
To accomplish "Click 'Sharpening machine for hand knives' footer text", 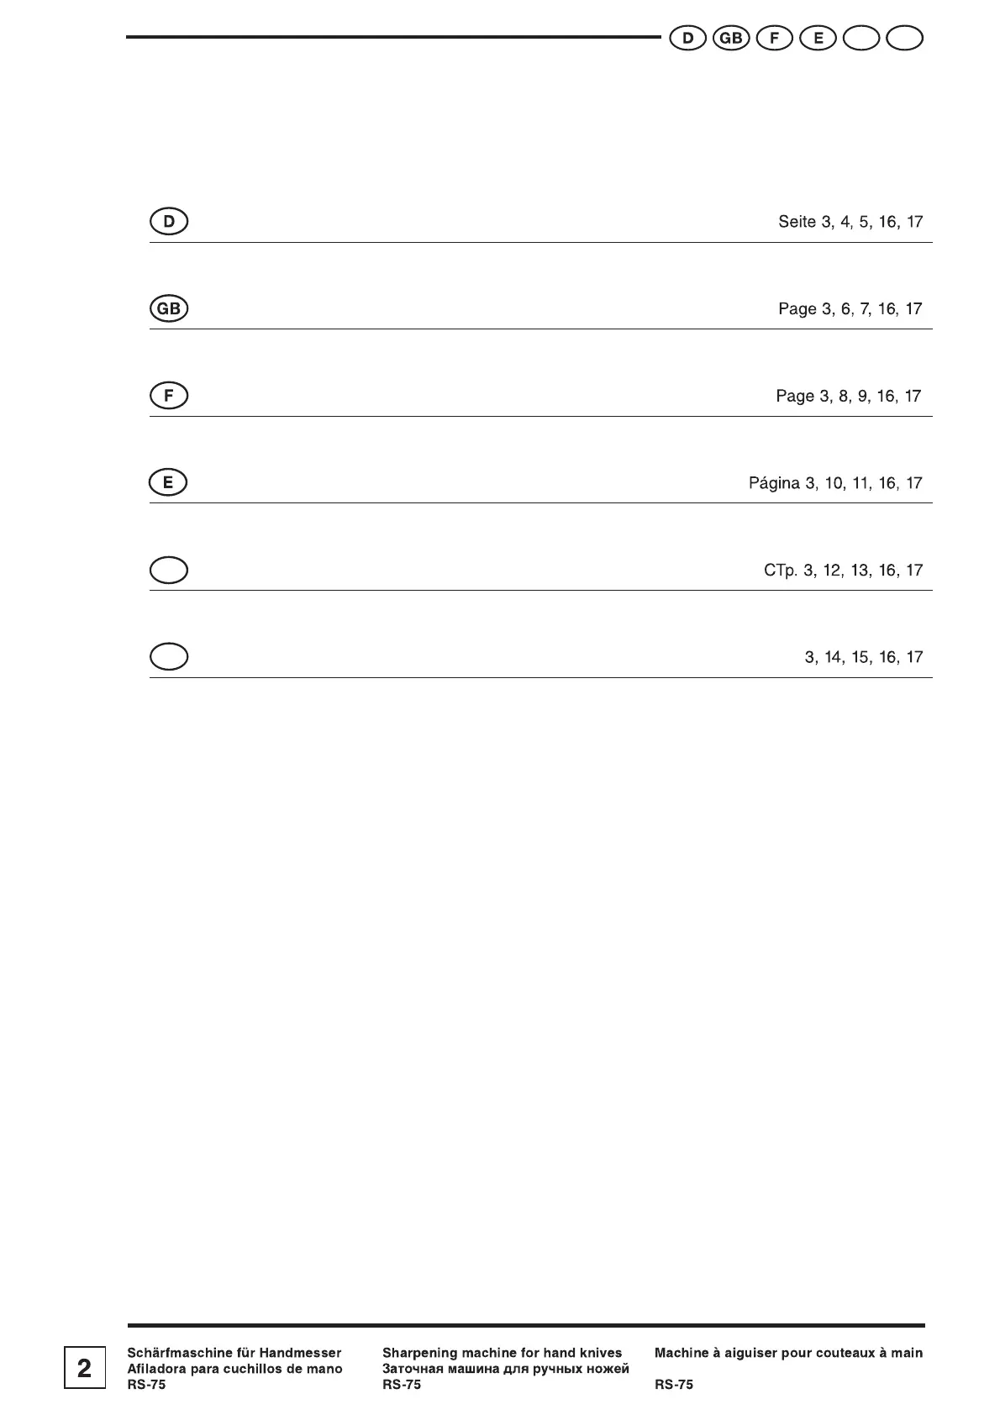I will click(x=502, y=1353).
